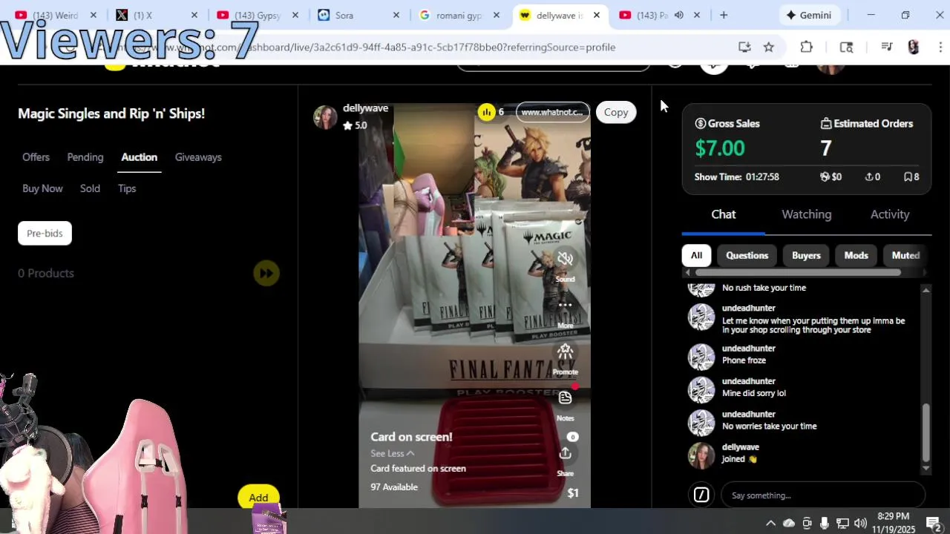Click 'Magic Singles and Rip 'n' Ships!' title
Image resolution: width=950 pixels, height=534 pixels.
[x=111, y=113]
